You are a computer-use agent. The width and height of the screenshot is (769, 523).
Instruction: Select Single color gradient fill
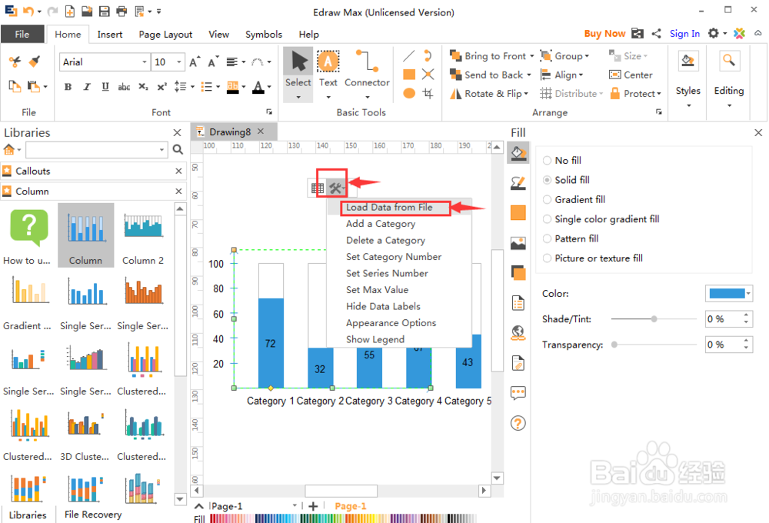[x=601, y=219]
